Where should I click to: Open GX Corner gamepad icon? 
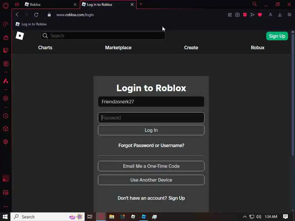pyautogui.click(x=17, y=4)
